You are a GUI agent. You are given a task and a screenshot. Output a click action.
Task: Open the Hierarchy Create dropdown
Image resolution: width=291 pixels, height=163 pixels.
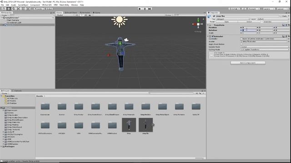pyautogui.click(x=5, y=15)
